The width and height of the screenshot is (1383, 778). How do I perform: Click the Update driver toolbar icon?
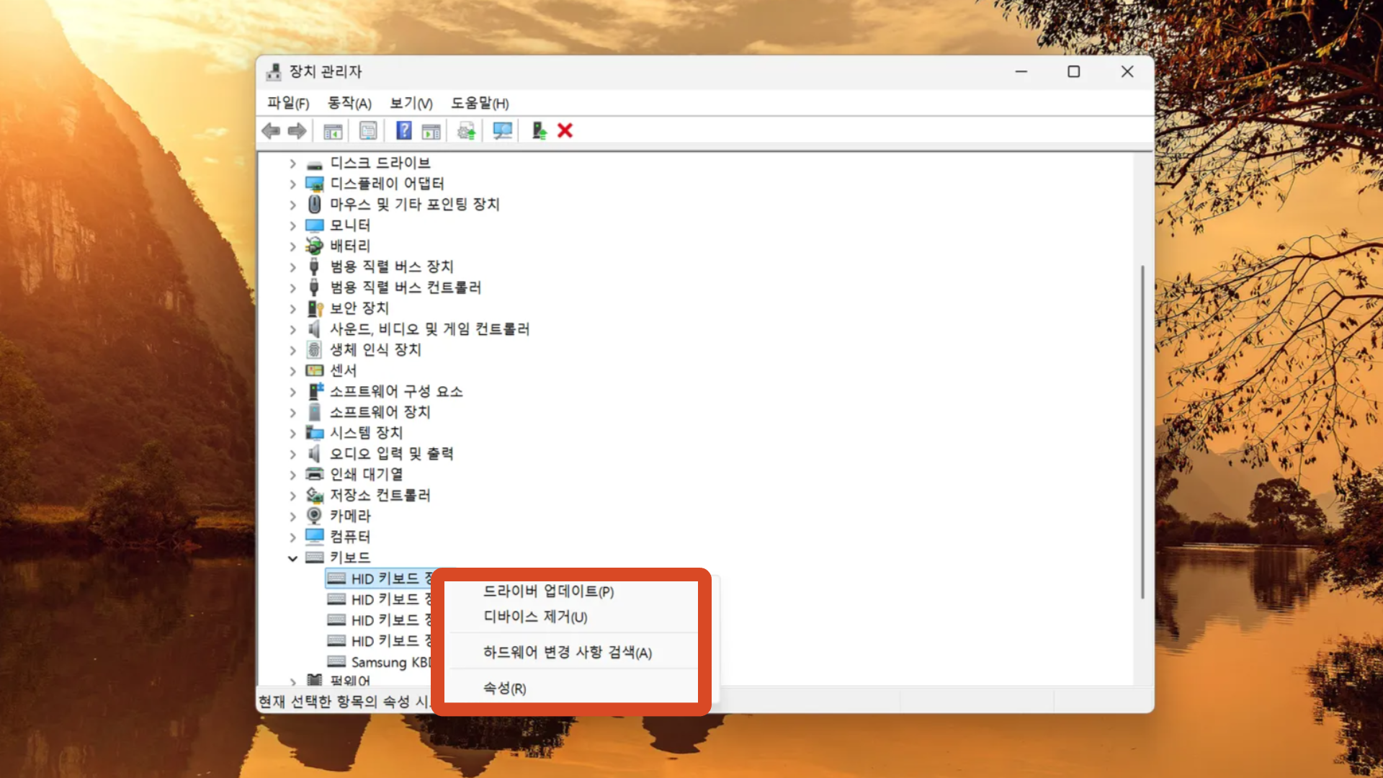click(x=466, y=131)
